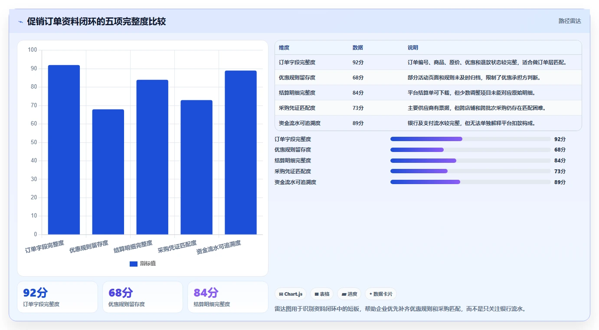Click description starting 部分活动页面和规则
This screenshot has width=599, height=330.
click(474, 78)
